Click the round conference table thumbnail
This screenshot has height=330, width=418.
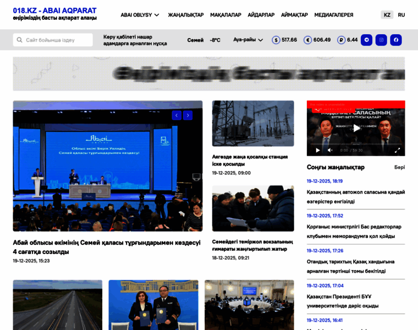[x=249, y=305]
